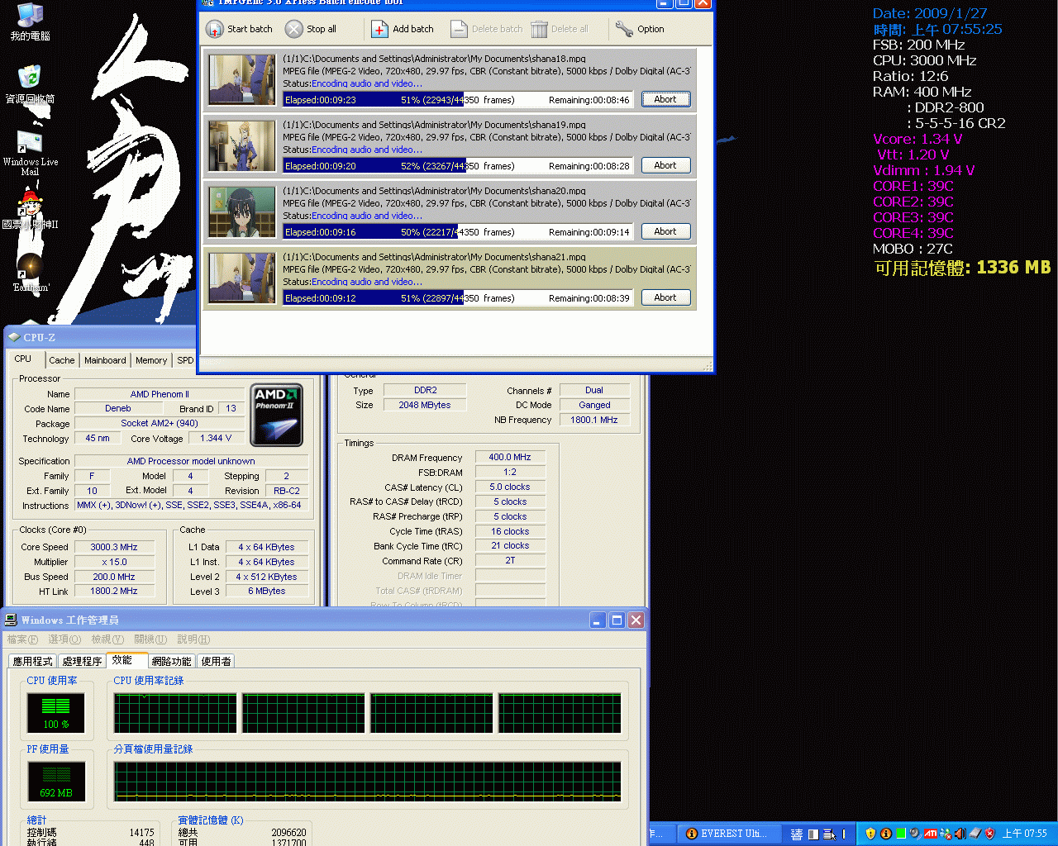Click the EVEREST info tray icon
Viewport: 1058px width, 846px height.
point(885,834)
